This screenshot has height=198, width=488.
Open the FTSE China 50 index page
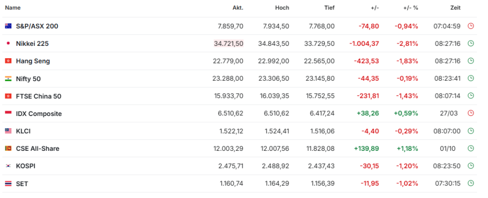(39, 96)
